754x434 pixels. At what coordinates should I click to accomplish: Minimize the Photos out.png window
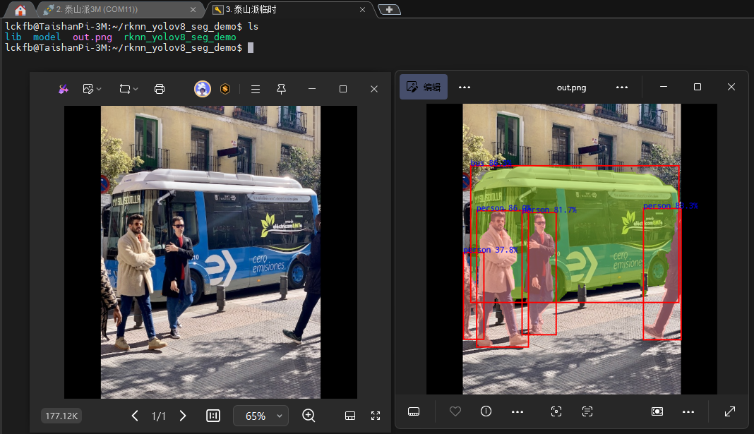click(x=664, y=87)
